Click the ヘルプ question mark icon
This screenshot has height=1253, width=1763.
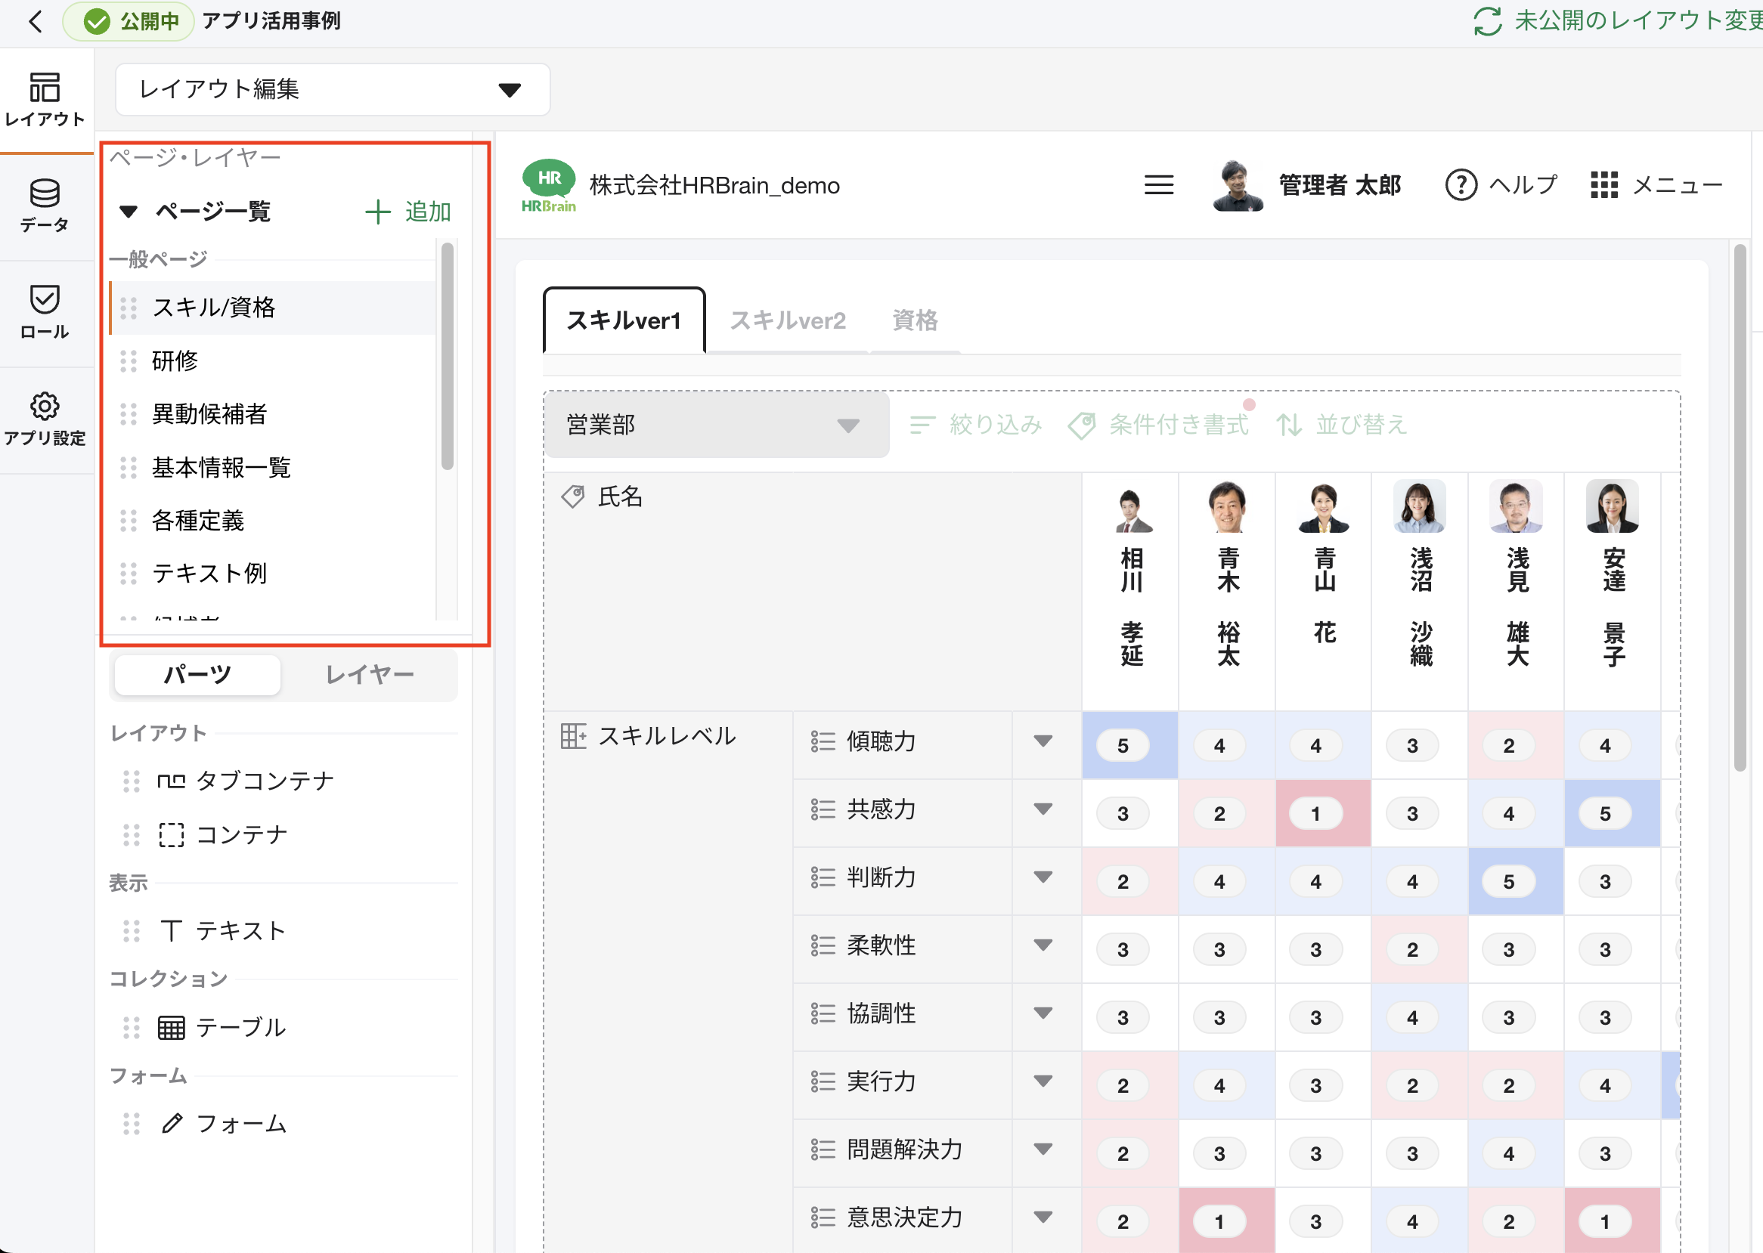coord(1461,185)
